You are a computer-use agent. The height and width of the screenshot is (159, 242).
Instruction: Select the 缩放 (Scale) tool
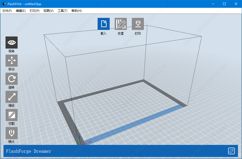click(x=12, y=97)
